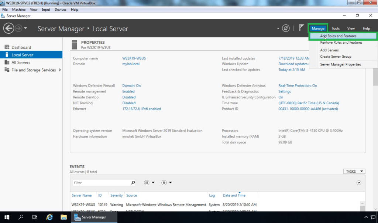Click the NIC Teaming Disabled link
Image resolution: width=378 pixels, height=223 pixels.
129,103
